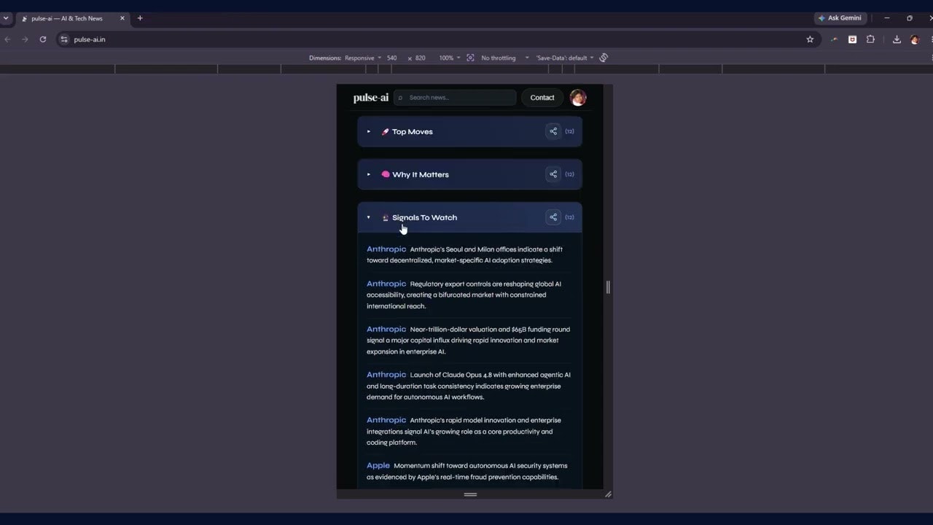View site information icon in the address bar
The width and height of the screenshot is (933, 525).
pyautogui.click(x=64, y=39)
